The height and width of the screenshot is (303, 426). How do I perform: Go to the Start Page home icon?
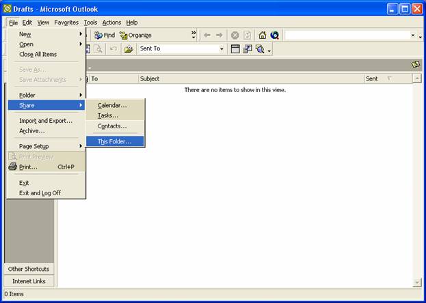pyautogui.click(x=263, y=35)
